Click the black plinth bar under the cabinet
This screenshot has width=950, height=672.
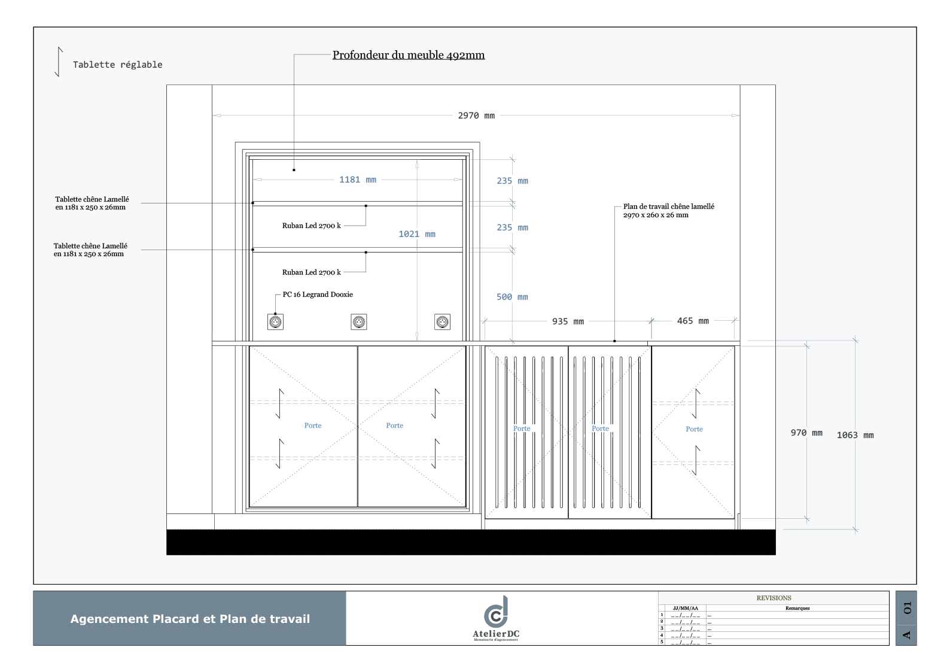tap(471, 542)
